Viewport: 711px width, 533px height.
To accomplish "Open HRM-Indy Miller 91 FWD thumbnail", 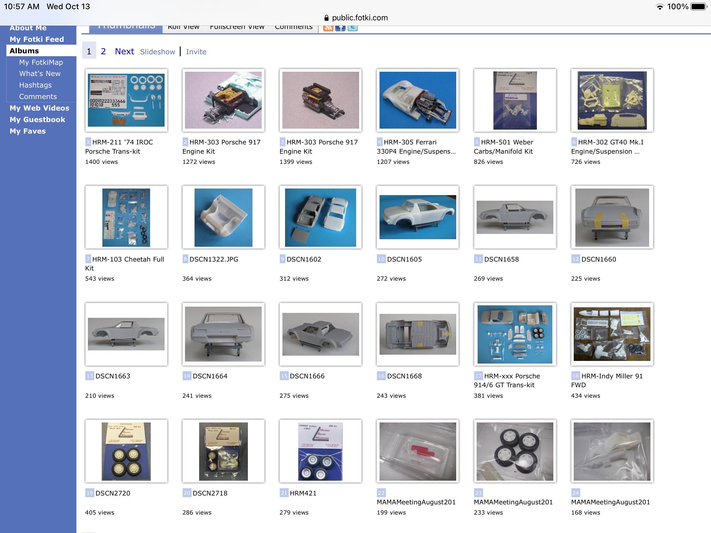I will click(x=612, y=334).
